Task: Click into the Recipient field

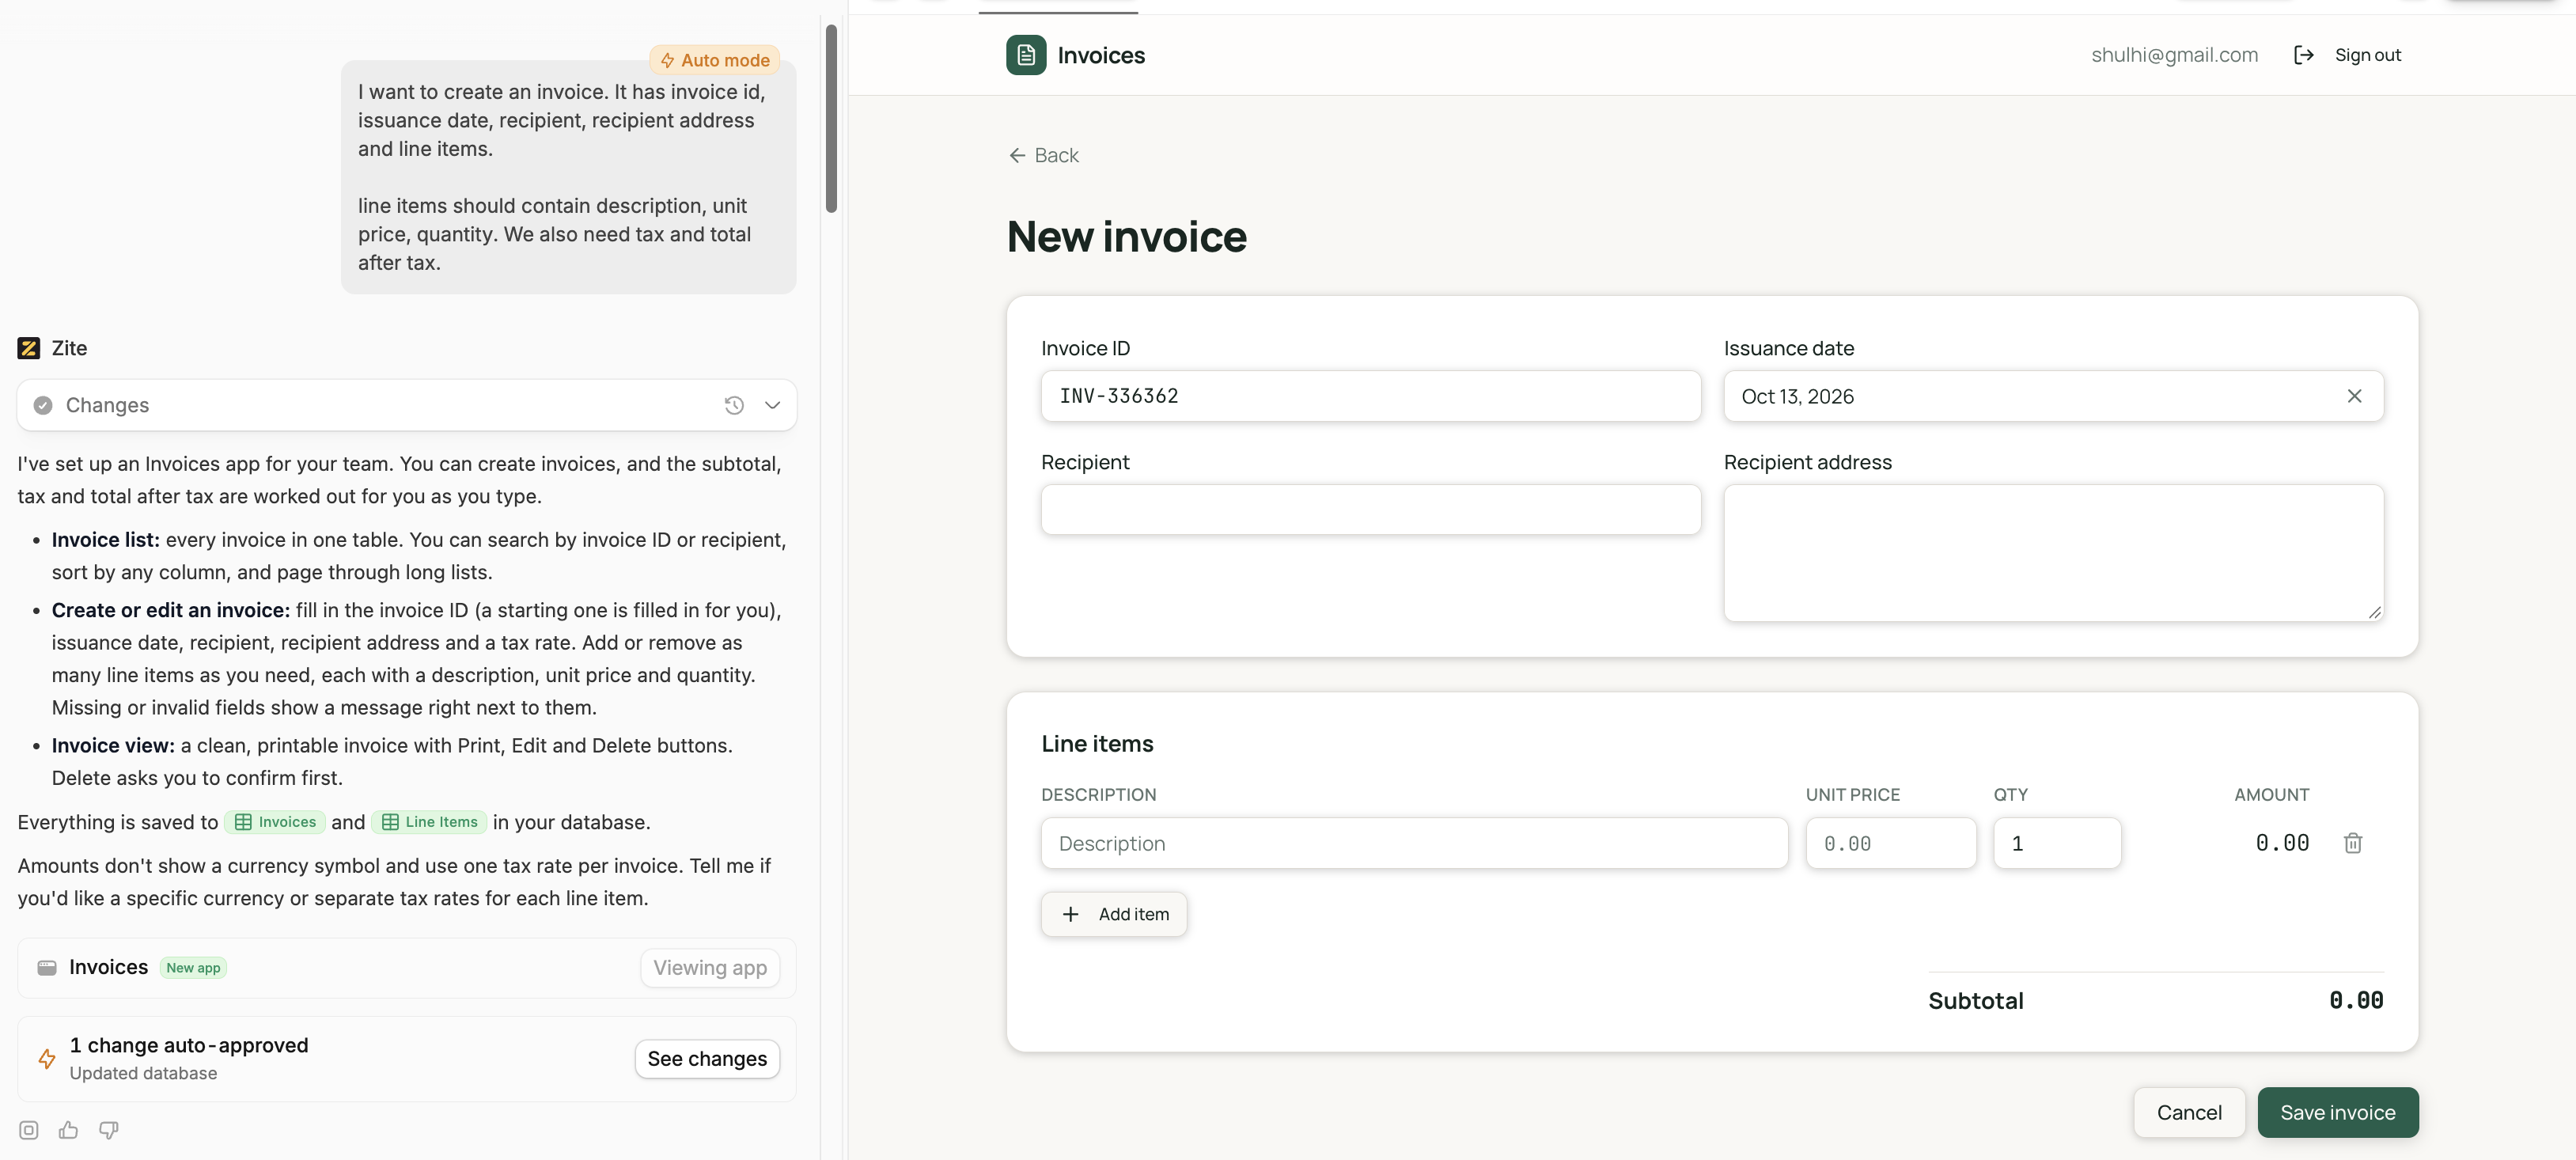Action: pyautogui.click(x=1370, y=509)
